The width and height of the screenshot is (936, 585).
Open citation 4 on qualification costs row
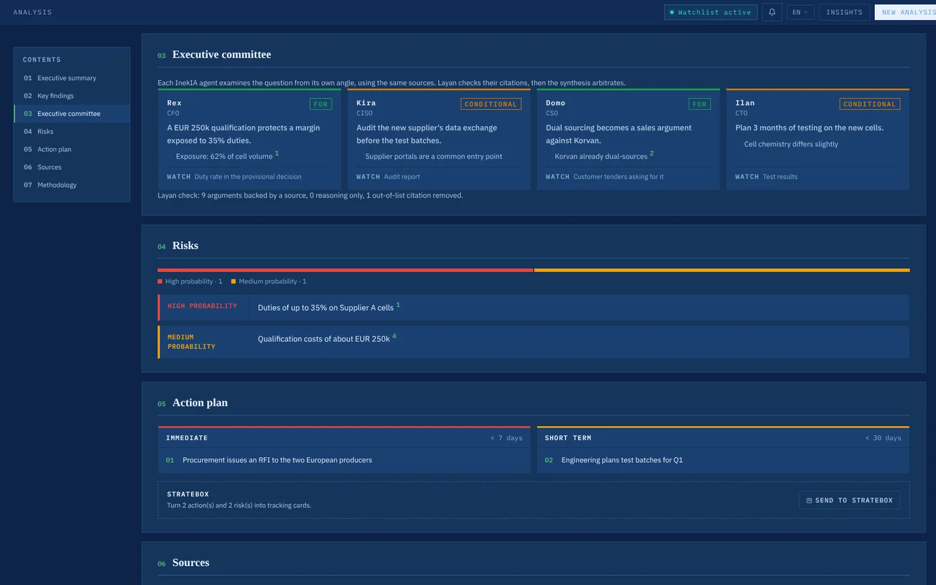394,336
